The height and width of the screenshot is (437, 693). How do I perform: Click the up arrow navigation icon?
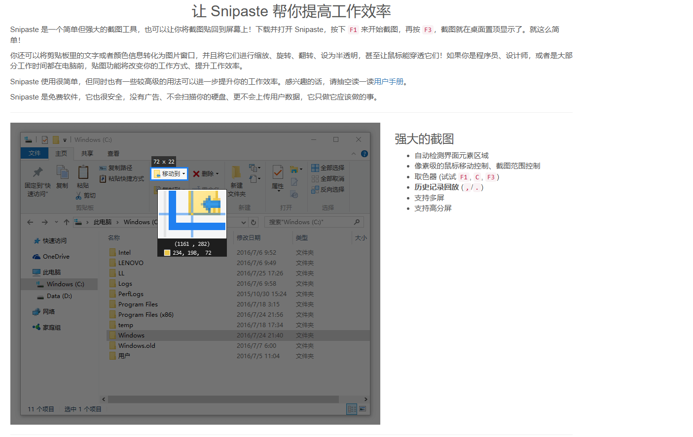pyautogui.click(x=67, y=222)
